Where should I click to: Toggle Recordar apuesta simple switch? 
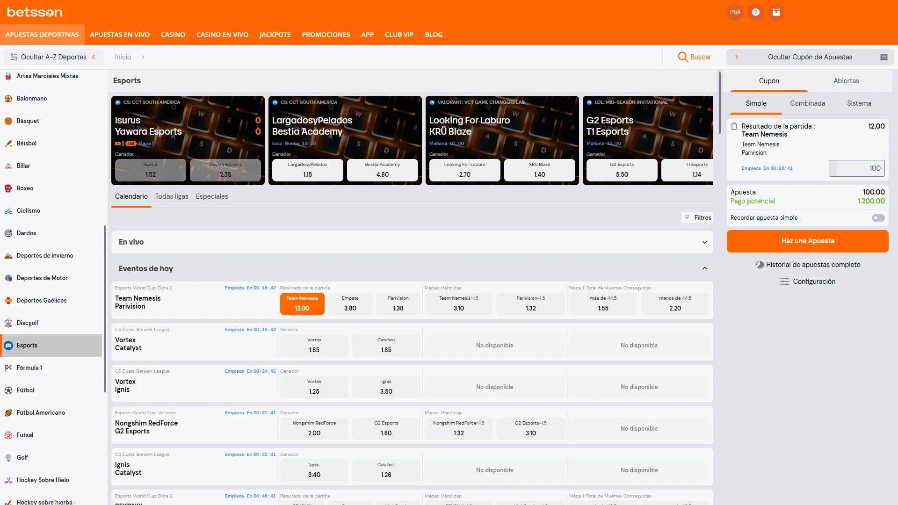tap(878, 218)
